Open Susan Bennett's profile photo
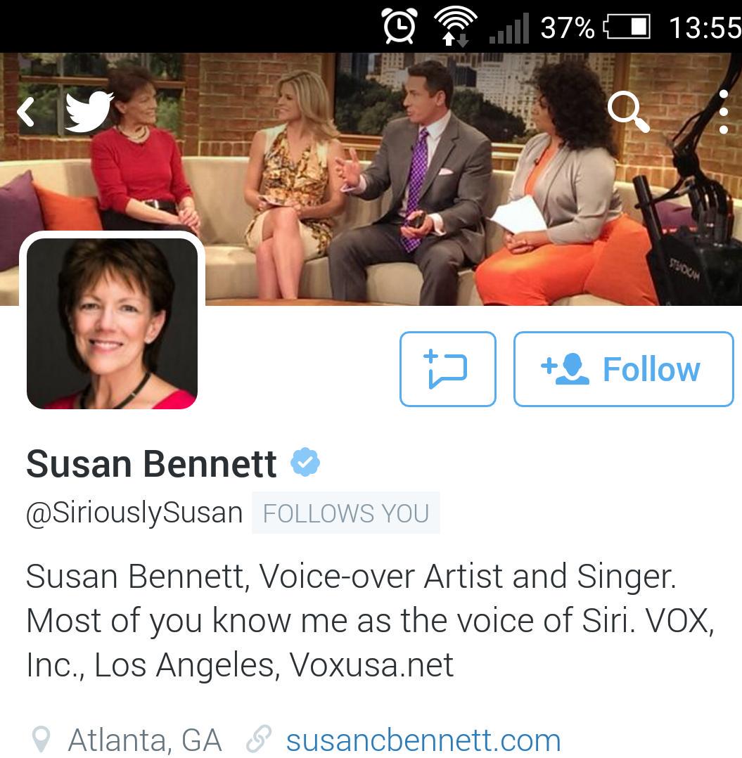The image size is (742, 758). click(112, 323)
